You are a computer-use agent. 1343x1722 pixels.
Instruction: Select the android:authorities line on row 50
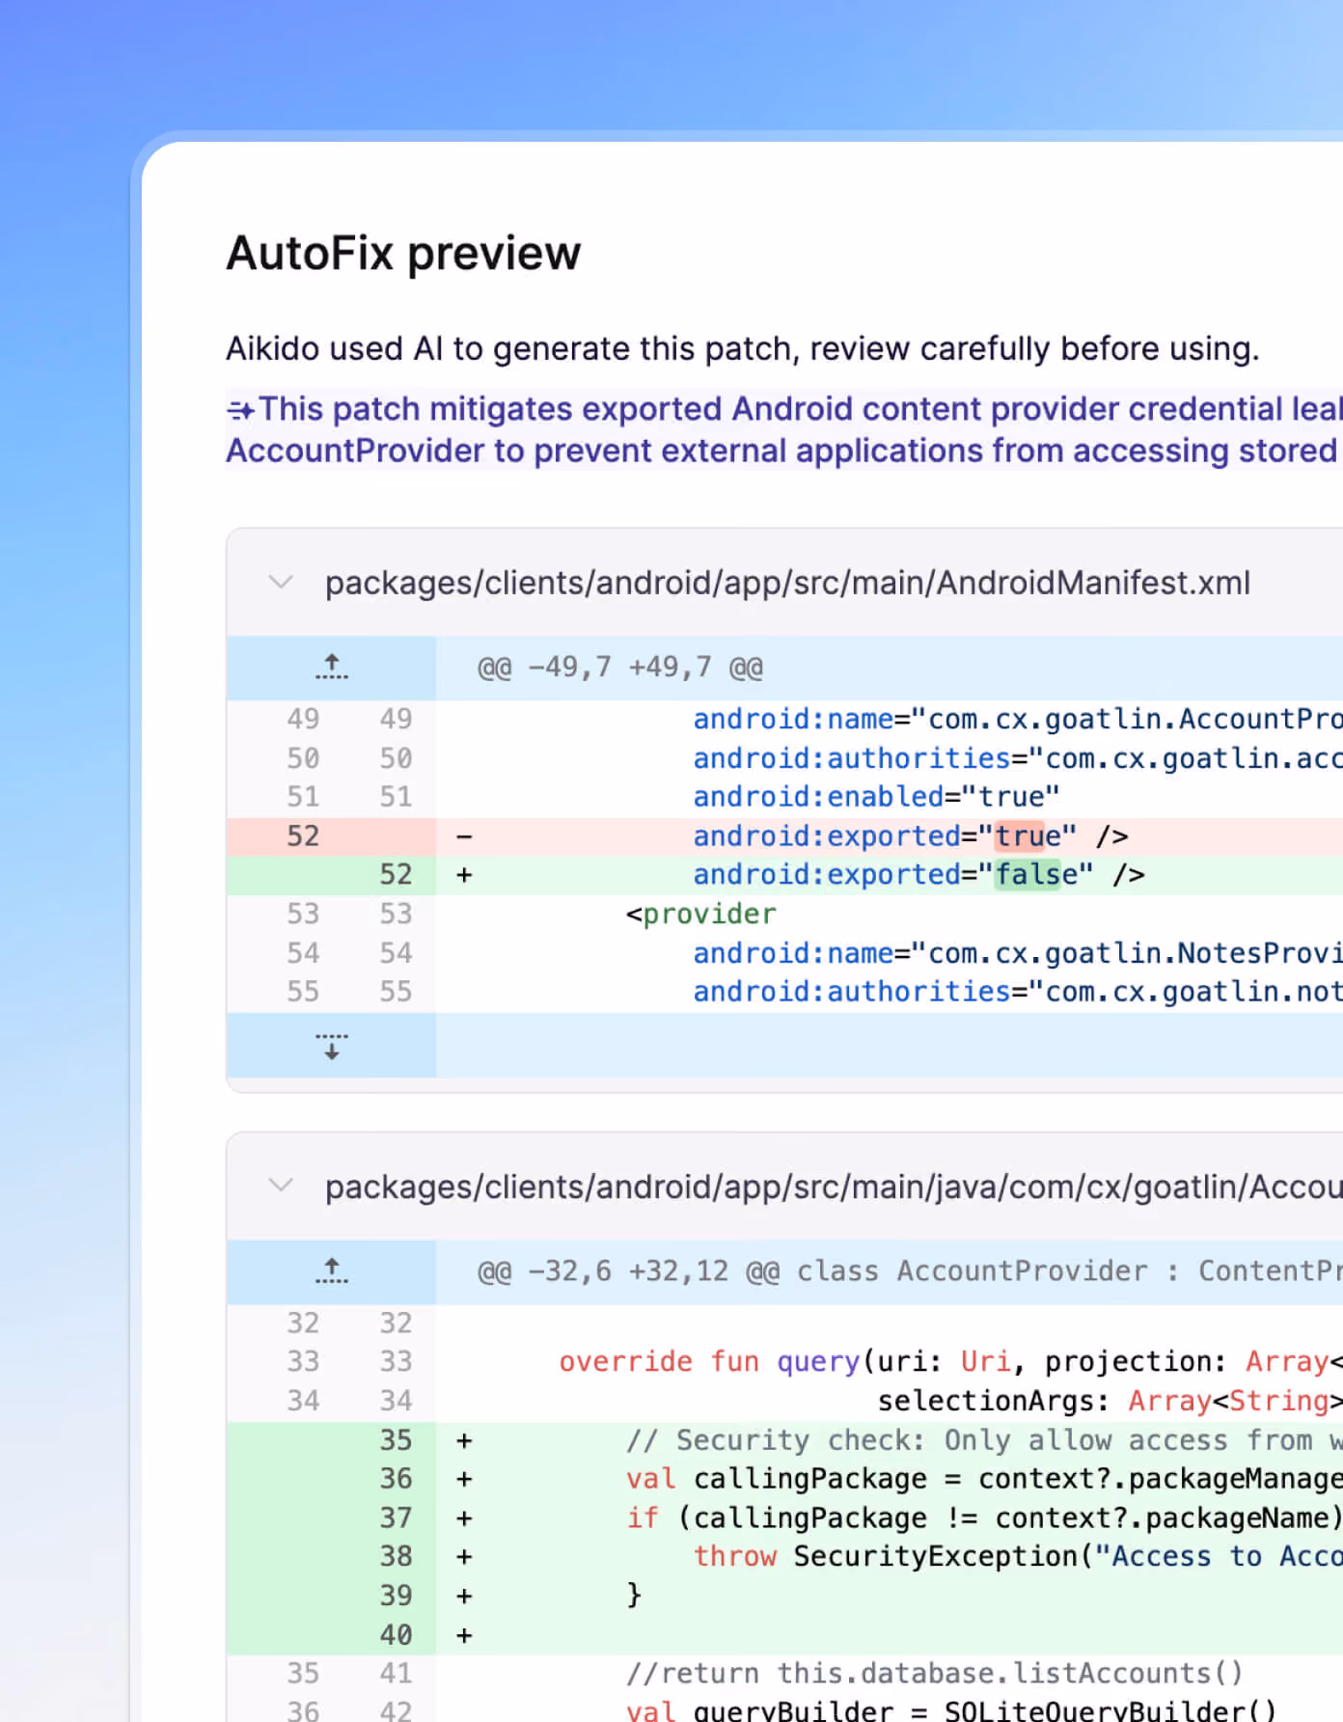[1018, 758]
